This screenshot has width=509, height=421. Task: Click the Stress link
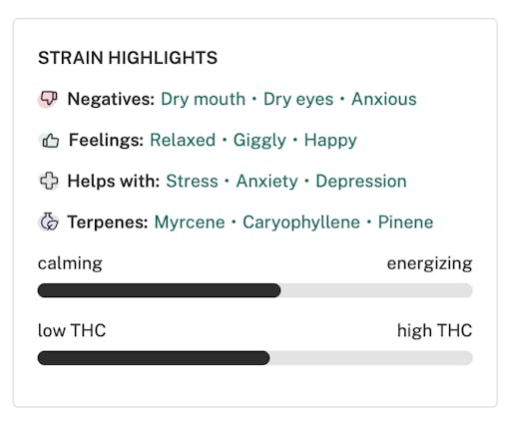192,182
